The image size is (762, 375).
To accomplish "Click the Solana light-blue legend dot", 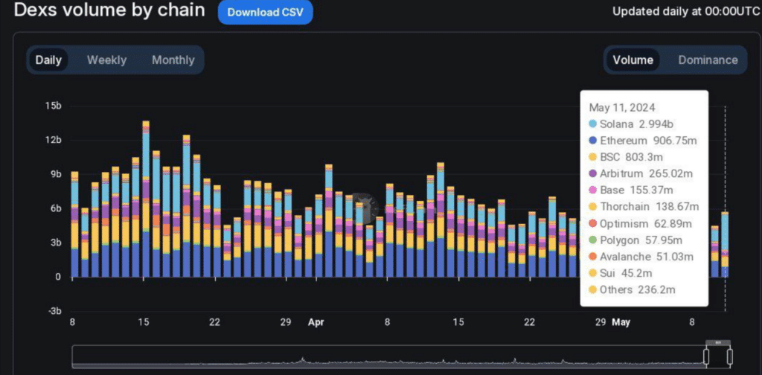I will (592, 124).
